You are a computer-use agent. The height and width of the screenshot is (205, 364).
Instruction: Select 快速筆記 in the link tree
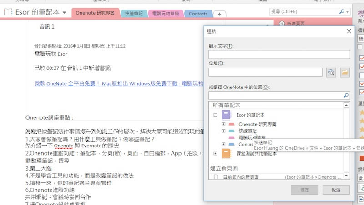point(248,131)
